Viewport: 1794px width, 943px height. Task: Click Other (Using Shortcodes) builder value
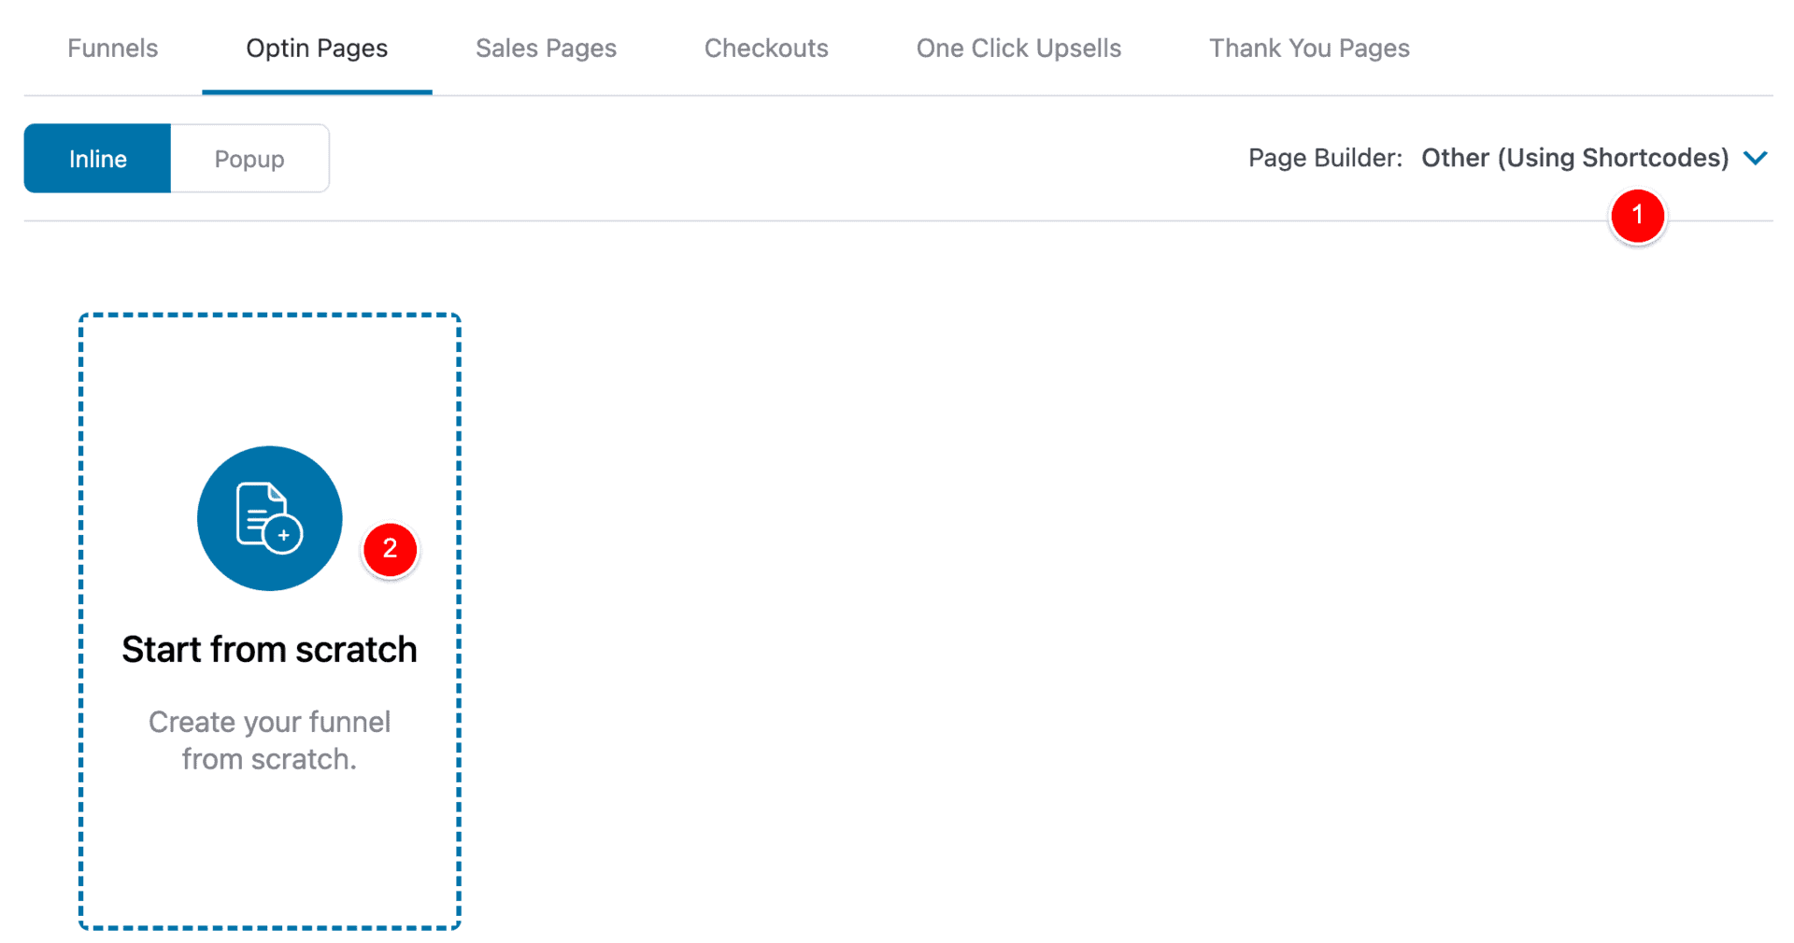click(1574, 158)
